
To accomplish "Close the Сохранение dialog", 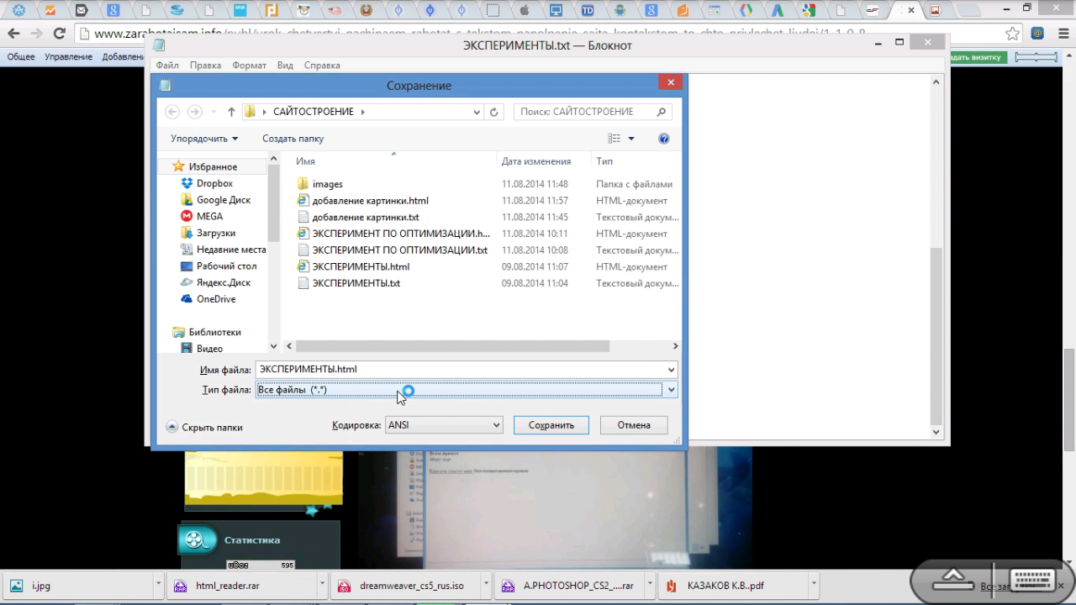I will 671,82.
